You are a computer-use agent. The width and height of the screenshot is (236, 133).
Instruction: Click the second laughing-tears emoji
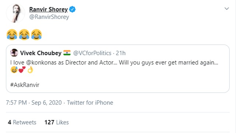(x=24, y=35)
